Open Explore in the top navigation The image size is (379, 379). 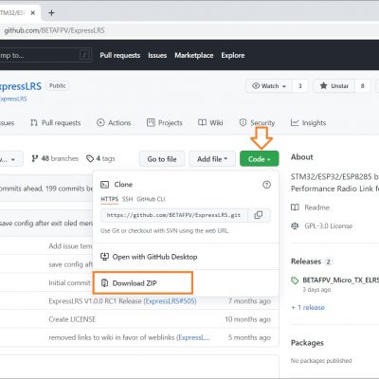tap(233, 55)
